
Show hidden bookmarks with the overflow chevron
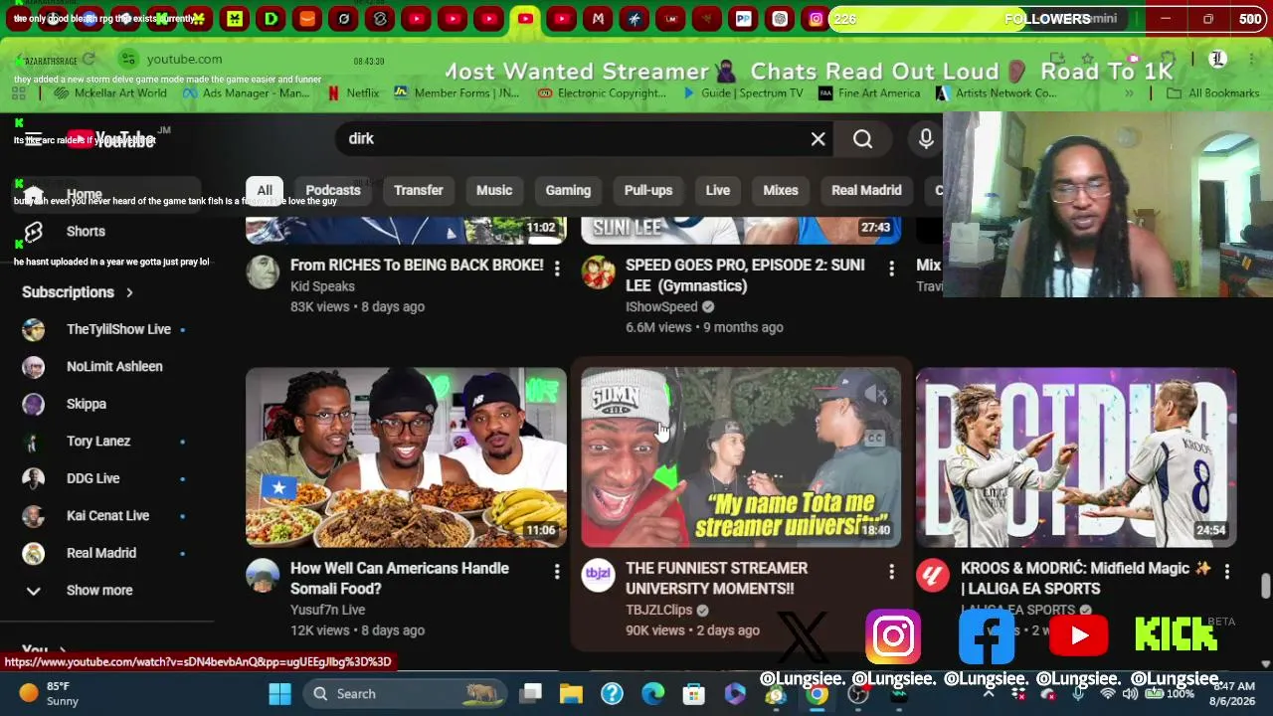[x=1129, y=93]
